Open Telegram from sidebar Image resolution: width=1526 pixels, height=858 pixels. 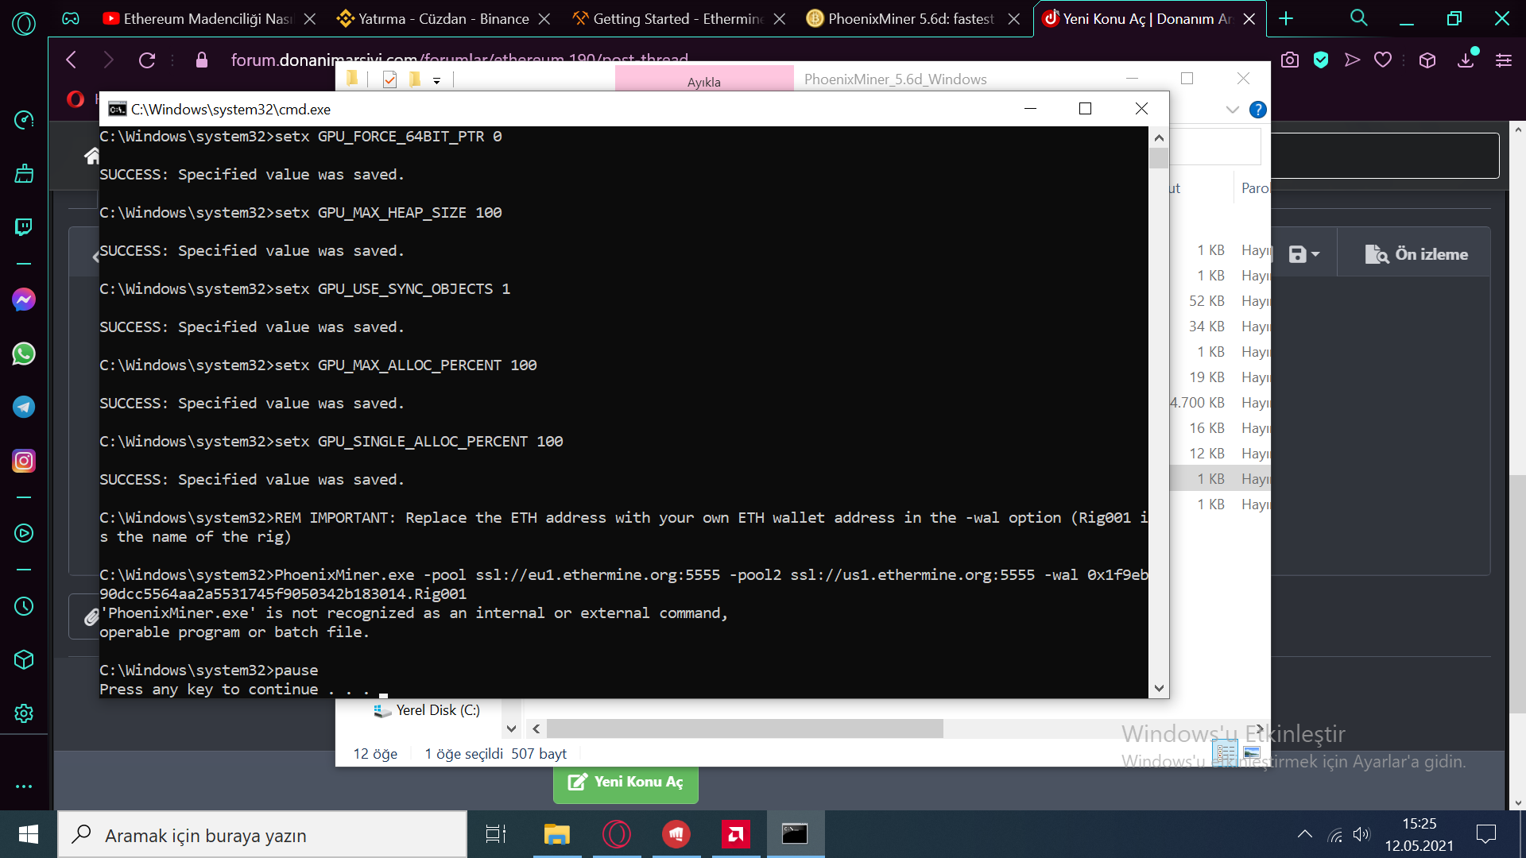[24, 407]
